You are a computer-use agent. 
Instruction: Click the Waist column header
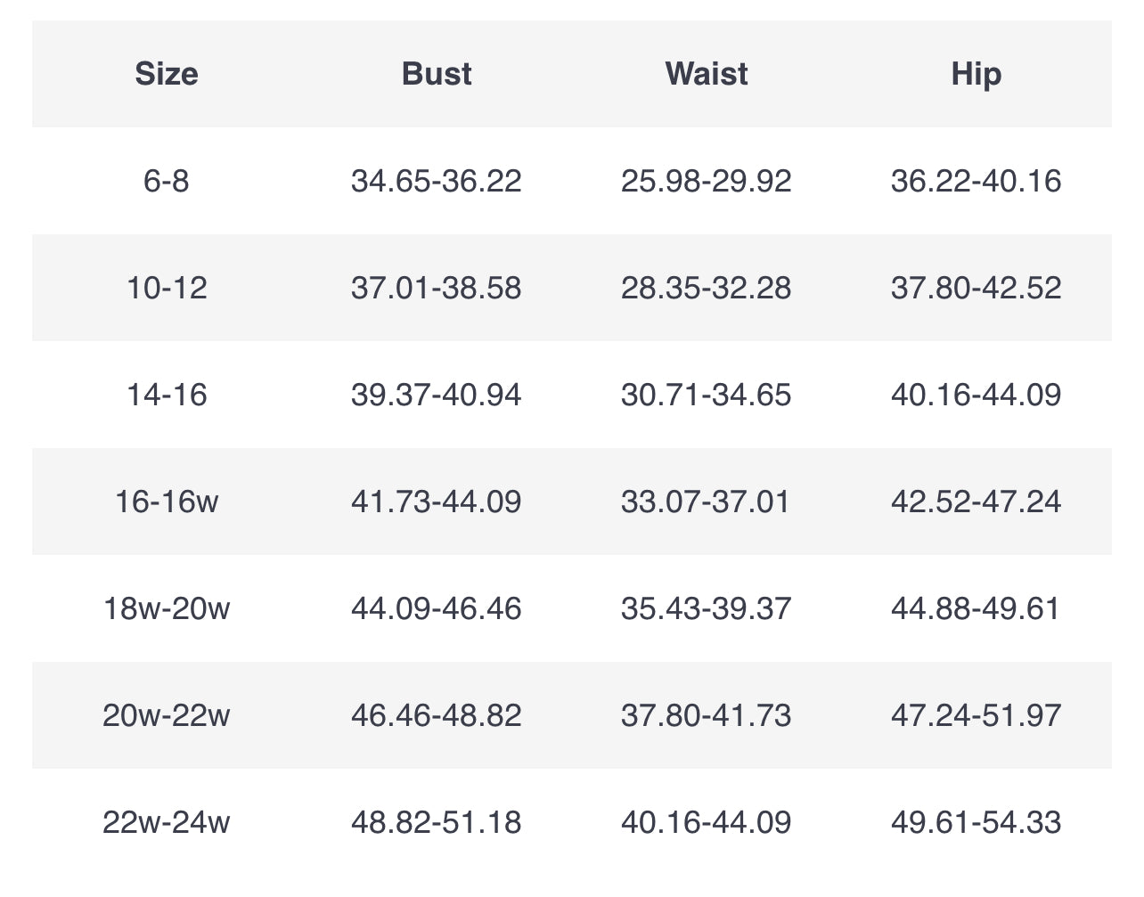tap(707, 74)
